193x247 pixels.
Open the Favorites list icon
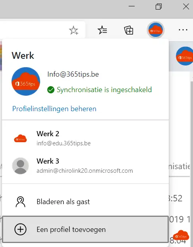click(102, 30)
